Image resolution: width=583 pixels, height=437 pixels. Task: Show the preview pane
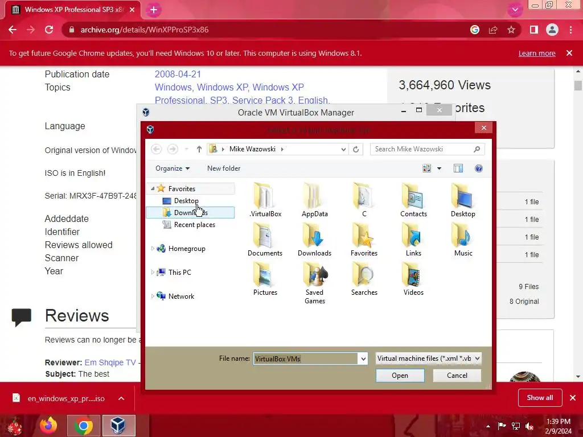pyautogui.click(x=458, y=168)
